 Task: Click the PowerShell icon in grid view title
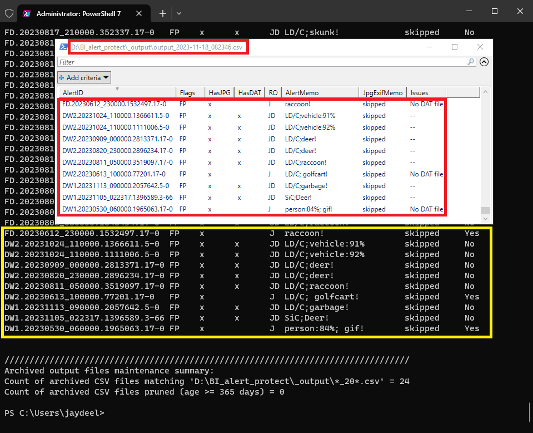click(63, 47)
